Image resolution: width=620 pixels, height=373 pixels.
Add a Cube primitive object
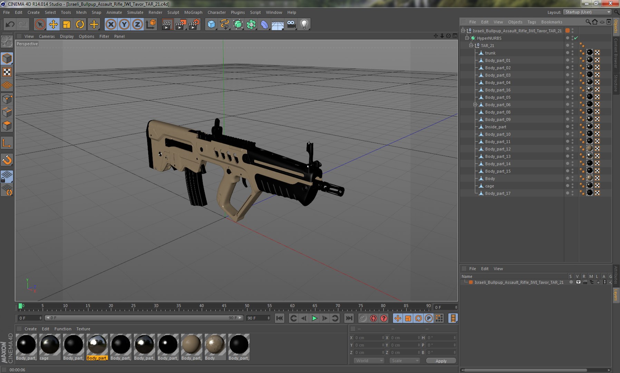click(211, 24)
